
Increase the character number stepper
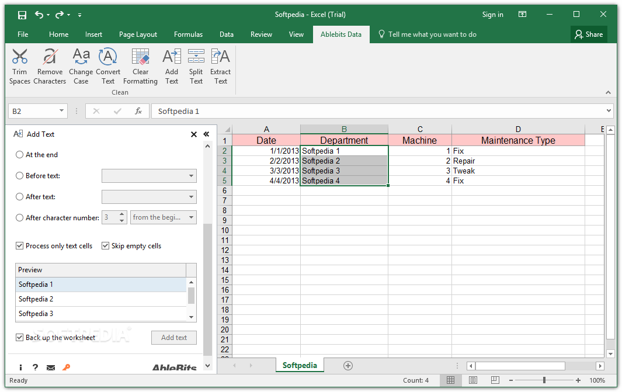[x=122, y=214]
